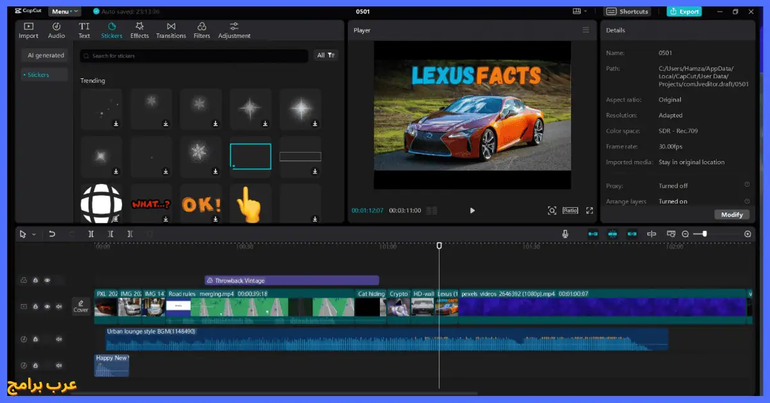Select AI generated in sidebar

coord(45,56)
